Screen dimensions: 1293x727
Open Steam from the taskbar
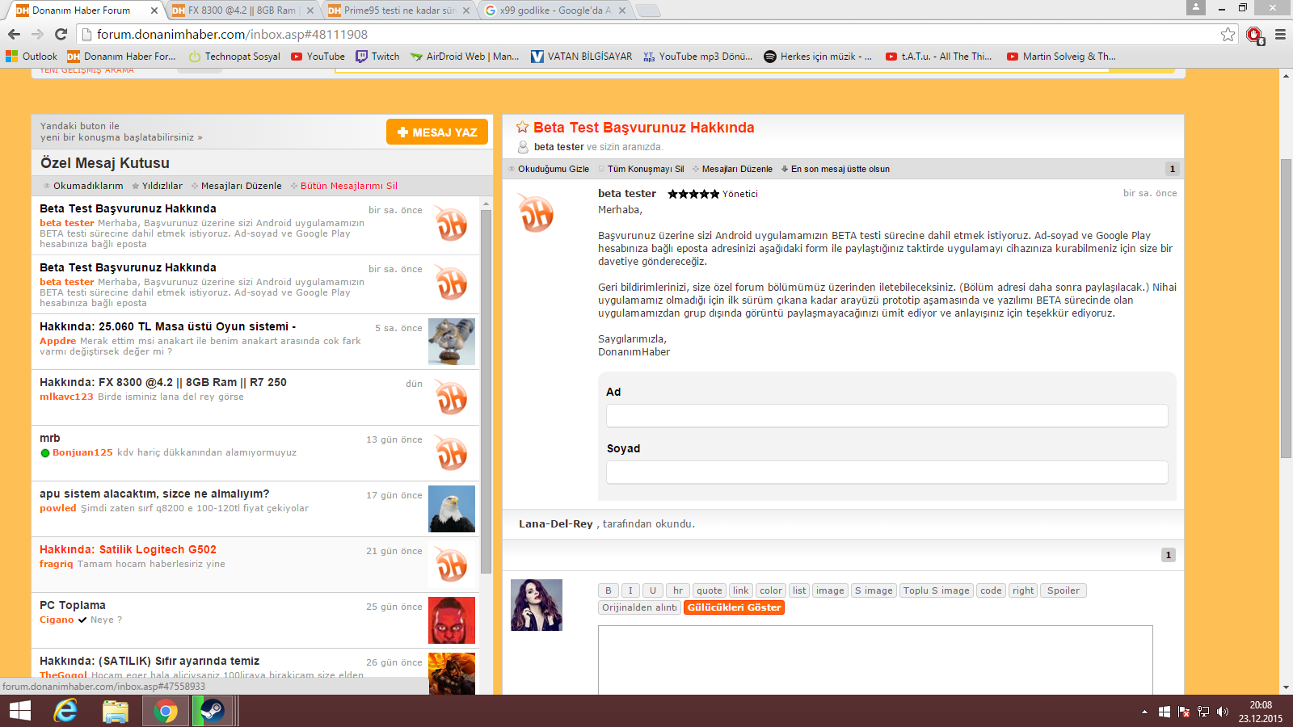pos(213,711)
